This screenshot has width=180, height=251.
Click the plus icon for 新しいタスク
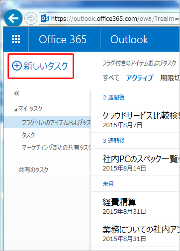(x=17, y=66)
